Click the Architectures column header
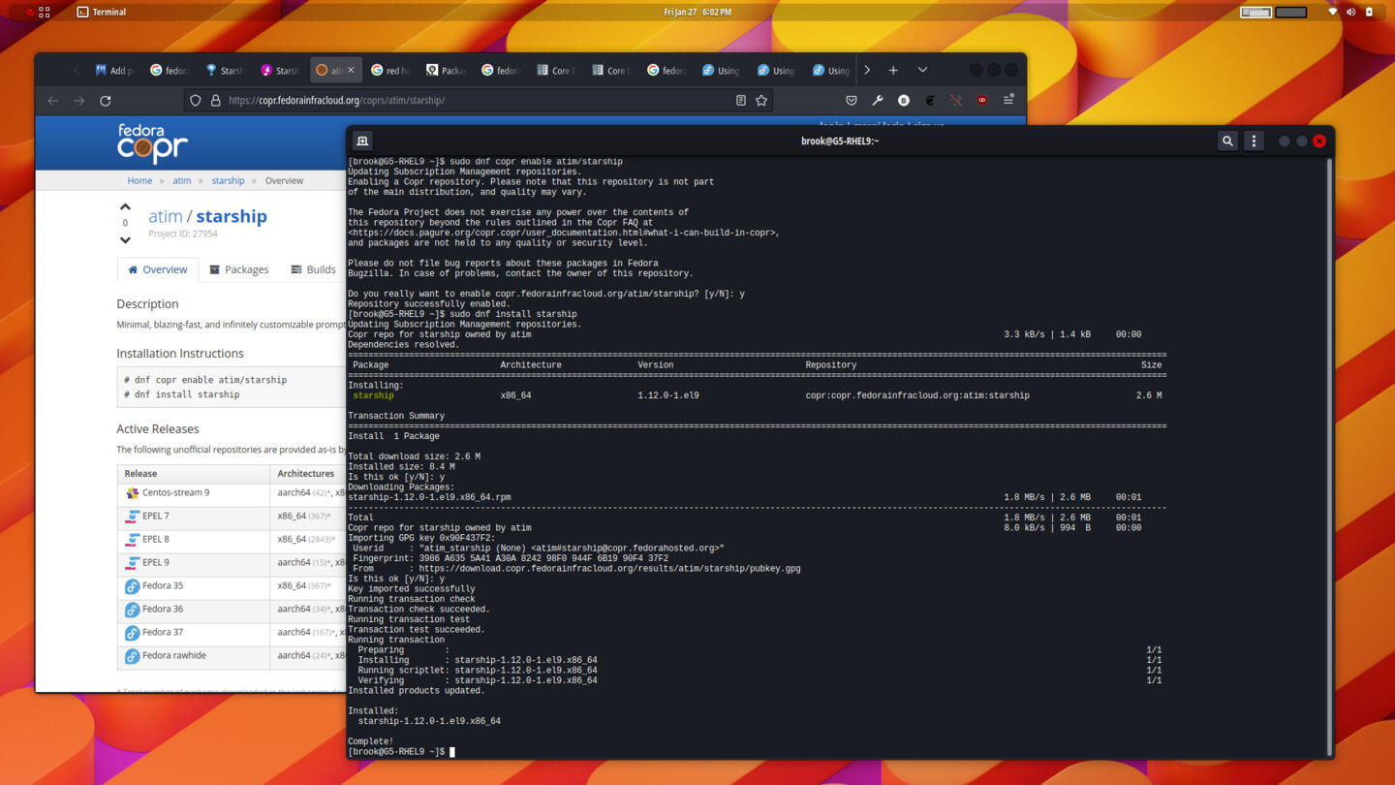Image resolution: width=1395 pixels, height=785 pixels. (305, 474)
